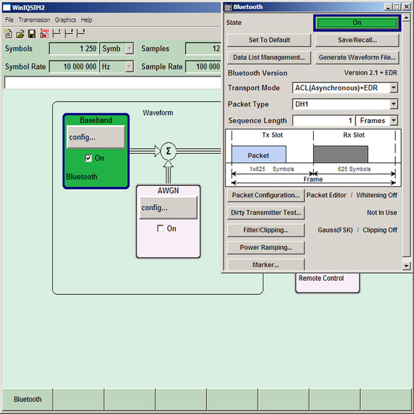Click the marker 3 toolbar icon
Viewport: 414px width, 414px height.
[x=81, y=33]
